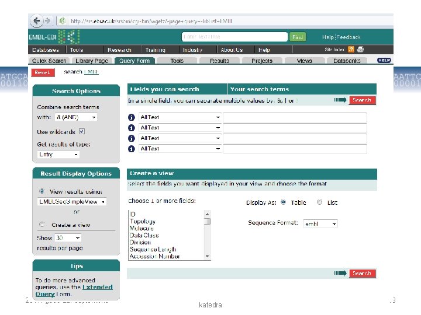Image resolution: width=421 pixels, height=315 pixels.
Task: Open the Training menu
Action: tap(155, 50)
